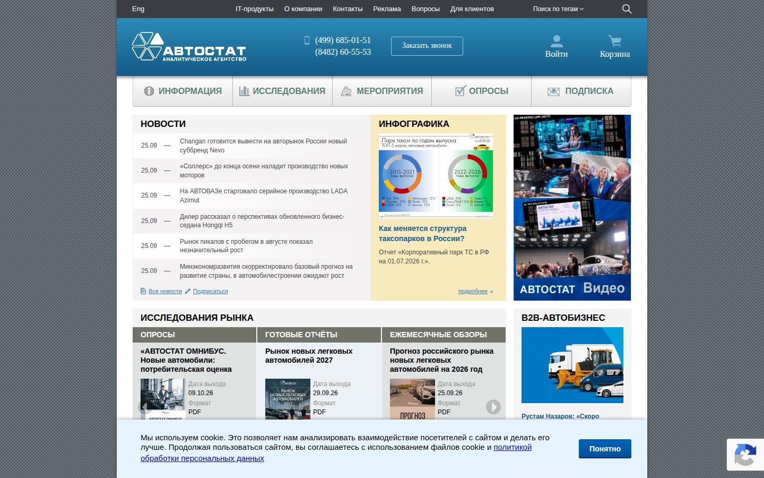The image size is (764, 478).
Task: Open Рустам Назаров article link
Action: click(x=560, y=416)
